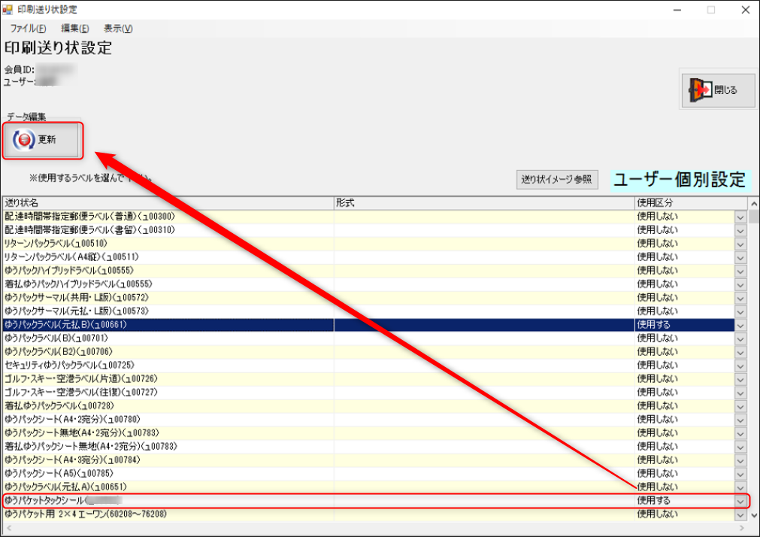Image resolution: width=760 pixels, height=537 pixels.
Task: Click horizontal scrollbar right arrow
Action: 742,528
